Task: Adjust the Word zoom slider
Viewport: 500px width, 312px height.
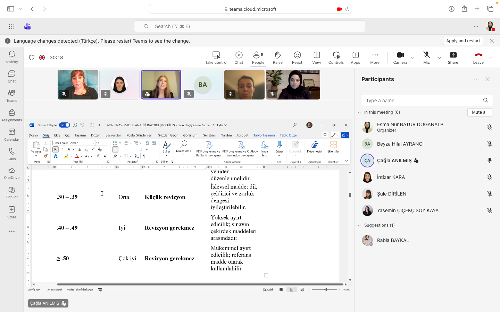Action: [326, 289]
